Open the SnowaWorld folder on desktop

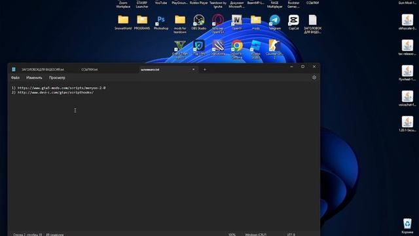pyautogui.click(x=123, y=22)
